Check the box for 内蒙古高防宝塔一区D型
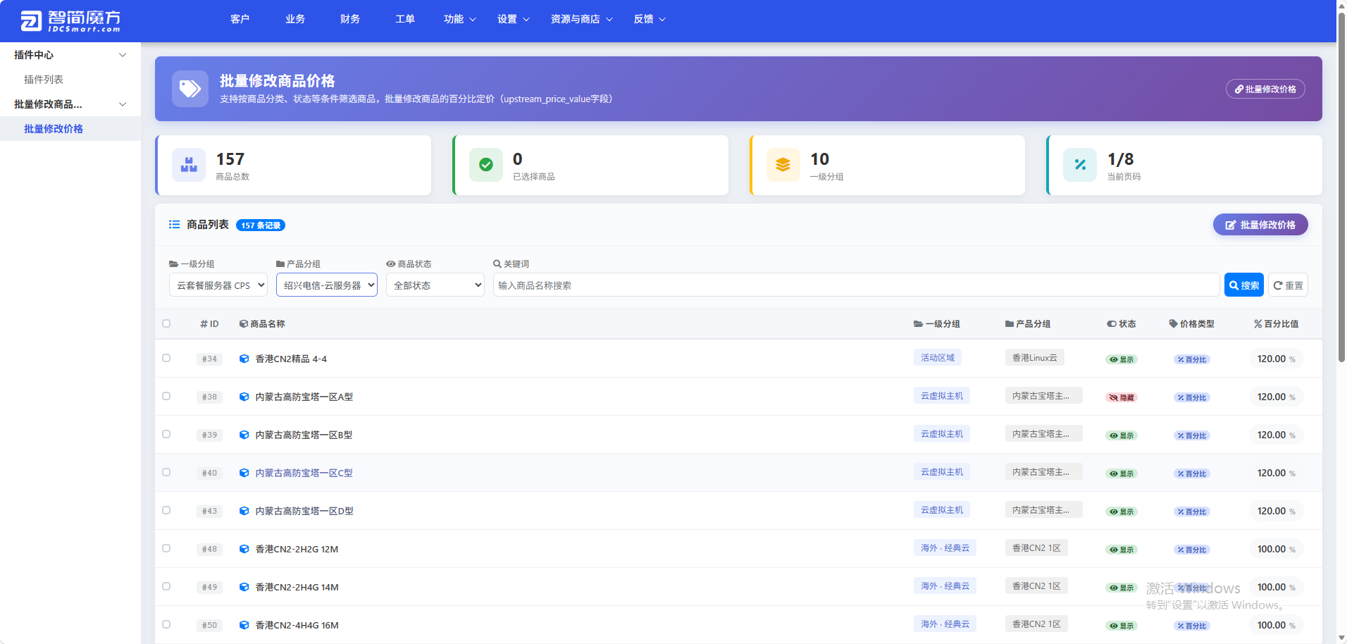Image resolution: width=1347 pixels, height=644 pixels. point(166,510)
